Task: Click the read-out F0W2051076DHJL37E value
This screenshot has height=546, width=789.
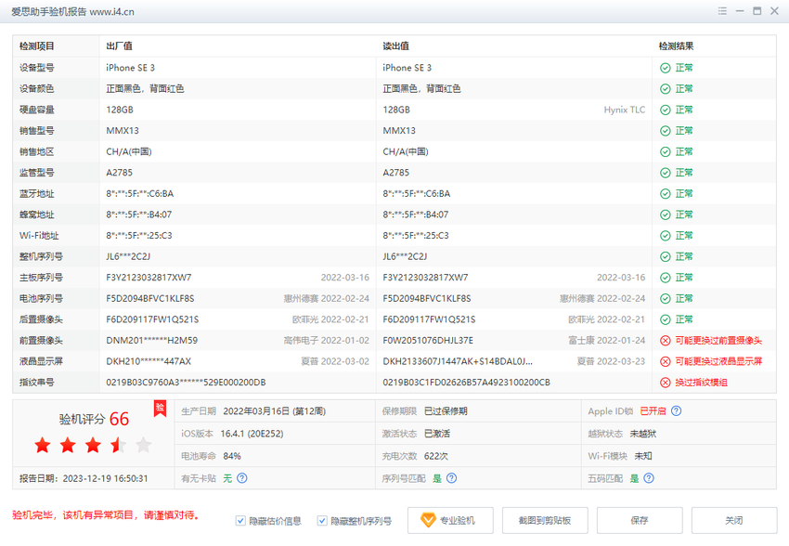Action: pos(428,341)
